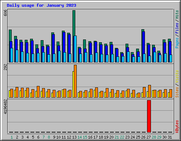181x141 pixels.
Task: Click green weekend day label 14
Action: (80, 137)
